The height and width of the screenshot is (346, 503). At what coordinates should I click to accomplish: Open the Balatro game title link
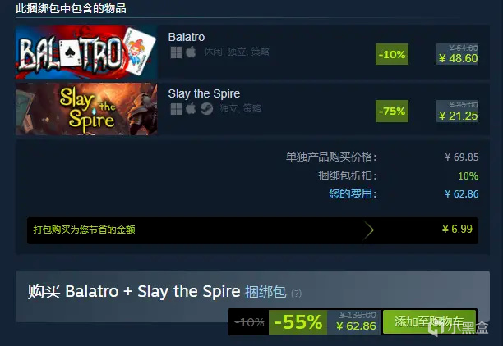coord(187,37)
